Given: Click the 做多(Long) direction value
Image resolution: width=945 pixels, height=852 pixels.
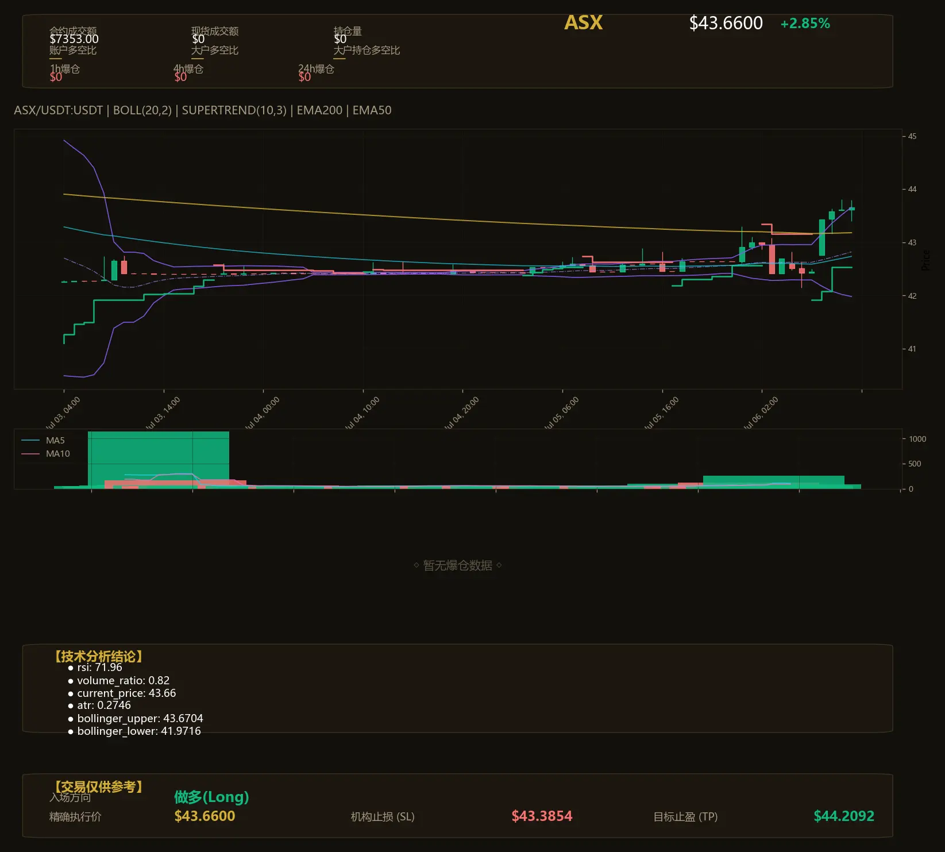Looking at the screenshot, I should (211, 797).
